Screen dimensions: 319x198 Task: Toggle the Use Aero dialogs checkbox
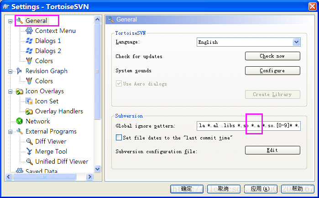[x=119, y=83]
